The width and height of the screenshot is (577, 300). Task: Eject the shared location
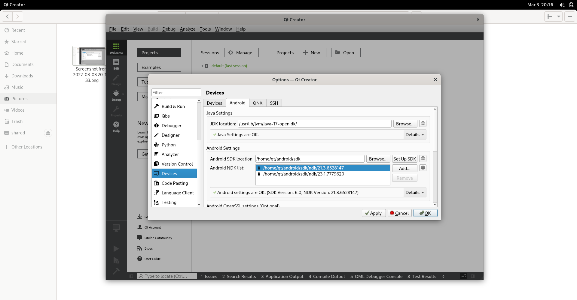pyautogui.click(x=48, y=133)
